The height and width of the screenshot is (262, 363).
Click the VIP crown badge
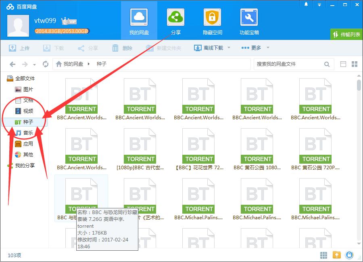click(69, 21)
